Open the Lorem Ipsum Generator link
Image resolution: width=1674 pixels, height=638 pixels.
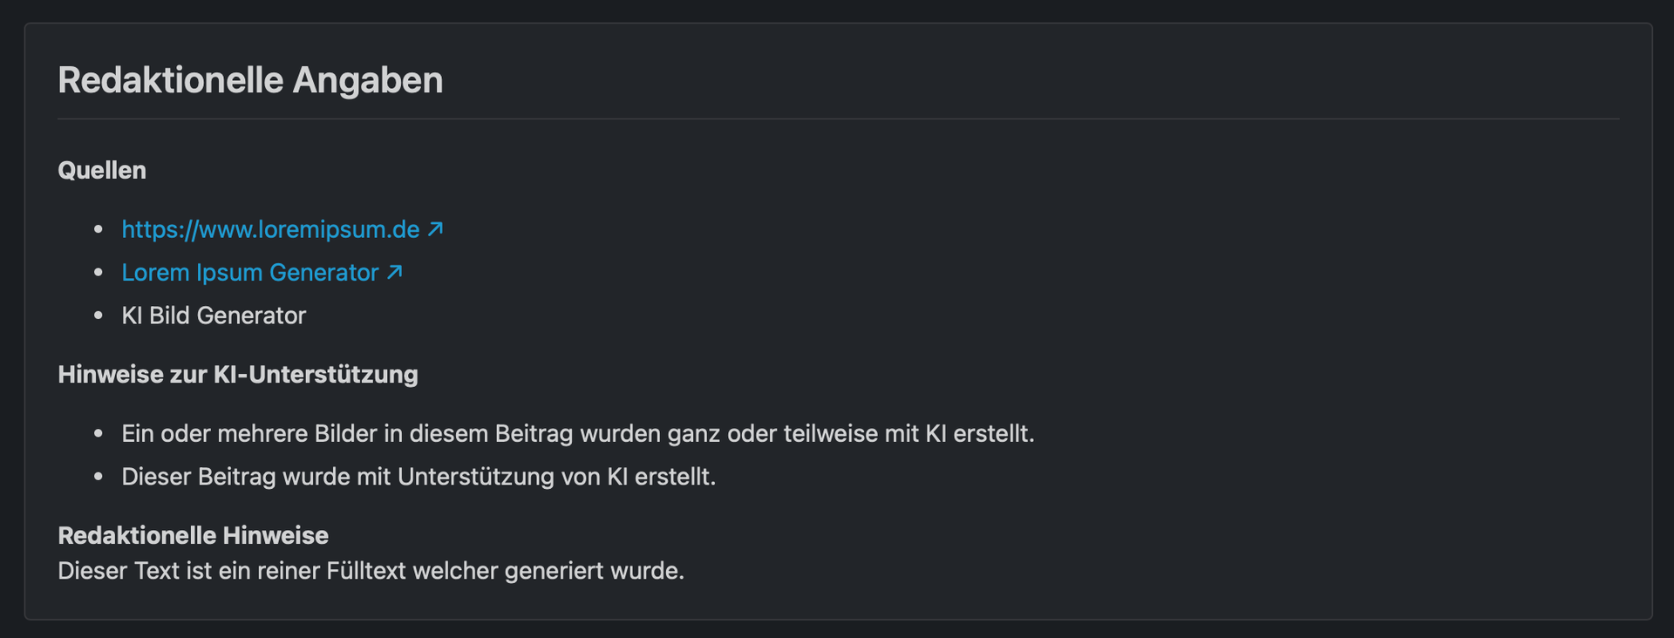250,273
